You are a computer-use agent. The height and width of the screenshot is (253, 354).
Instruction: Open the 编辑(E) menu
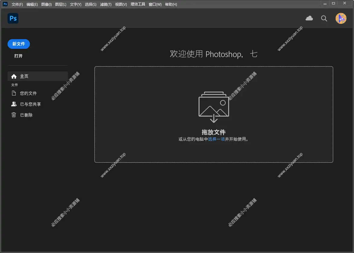(x=32, y=4)
